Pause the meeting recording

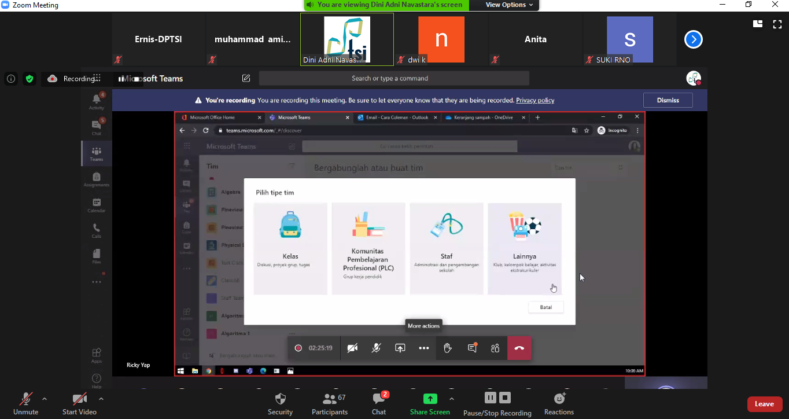(490, 398)
